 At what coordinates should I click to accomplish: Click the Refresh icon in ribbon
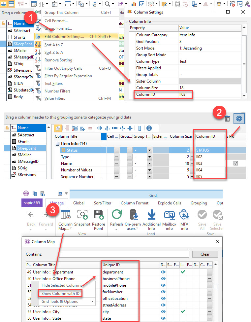[117, 216]
